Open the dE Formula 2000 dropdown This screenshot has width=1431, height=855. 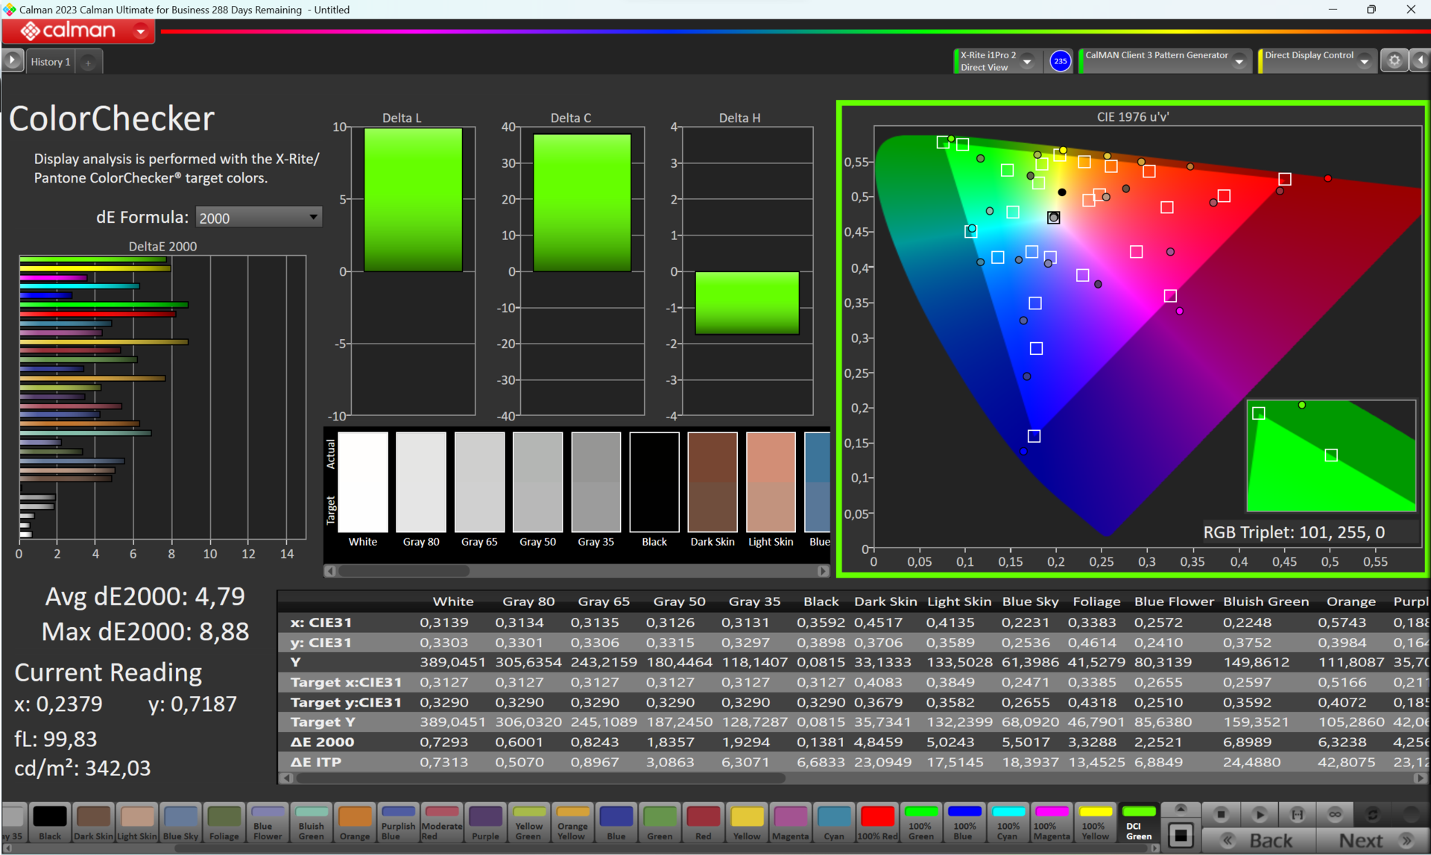(x=258, y=218)
